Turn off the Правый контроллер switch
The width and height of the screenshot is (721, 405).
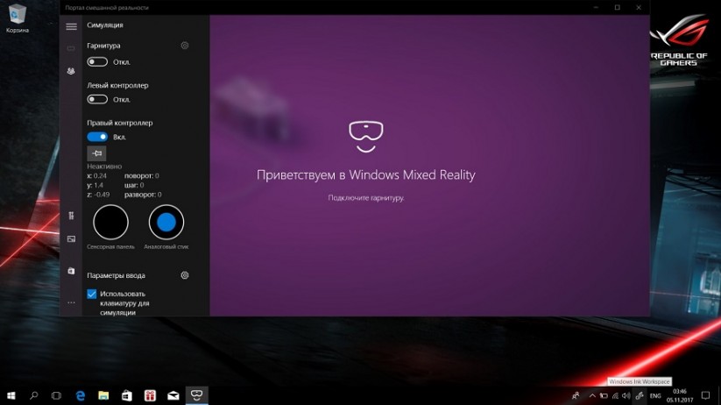[97, 137]
